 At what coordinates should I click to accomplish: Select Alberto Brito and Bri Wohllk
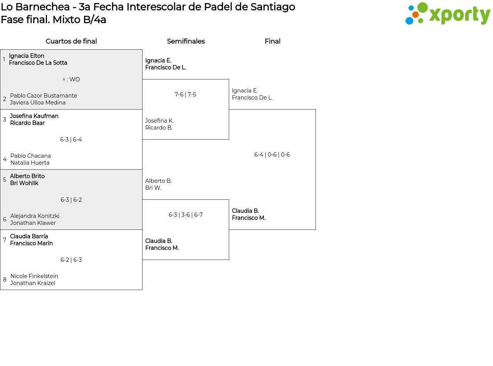pyautogui.click(x=27, y=180)
